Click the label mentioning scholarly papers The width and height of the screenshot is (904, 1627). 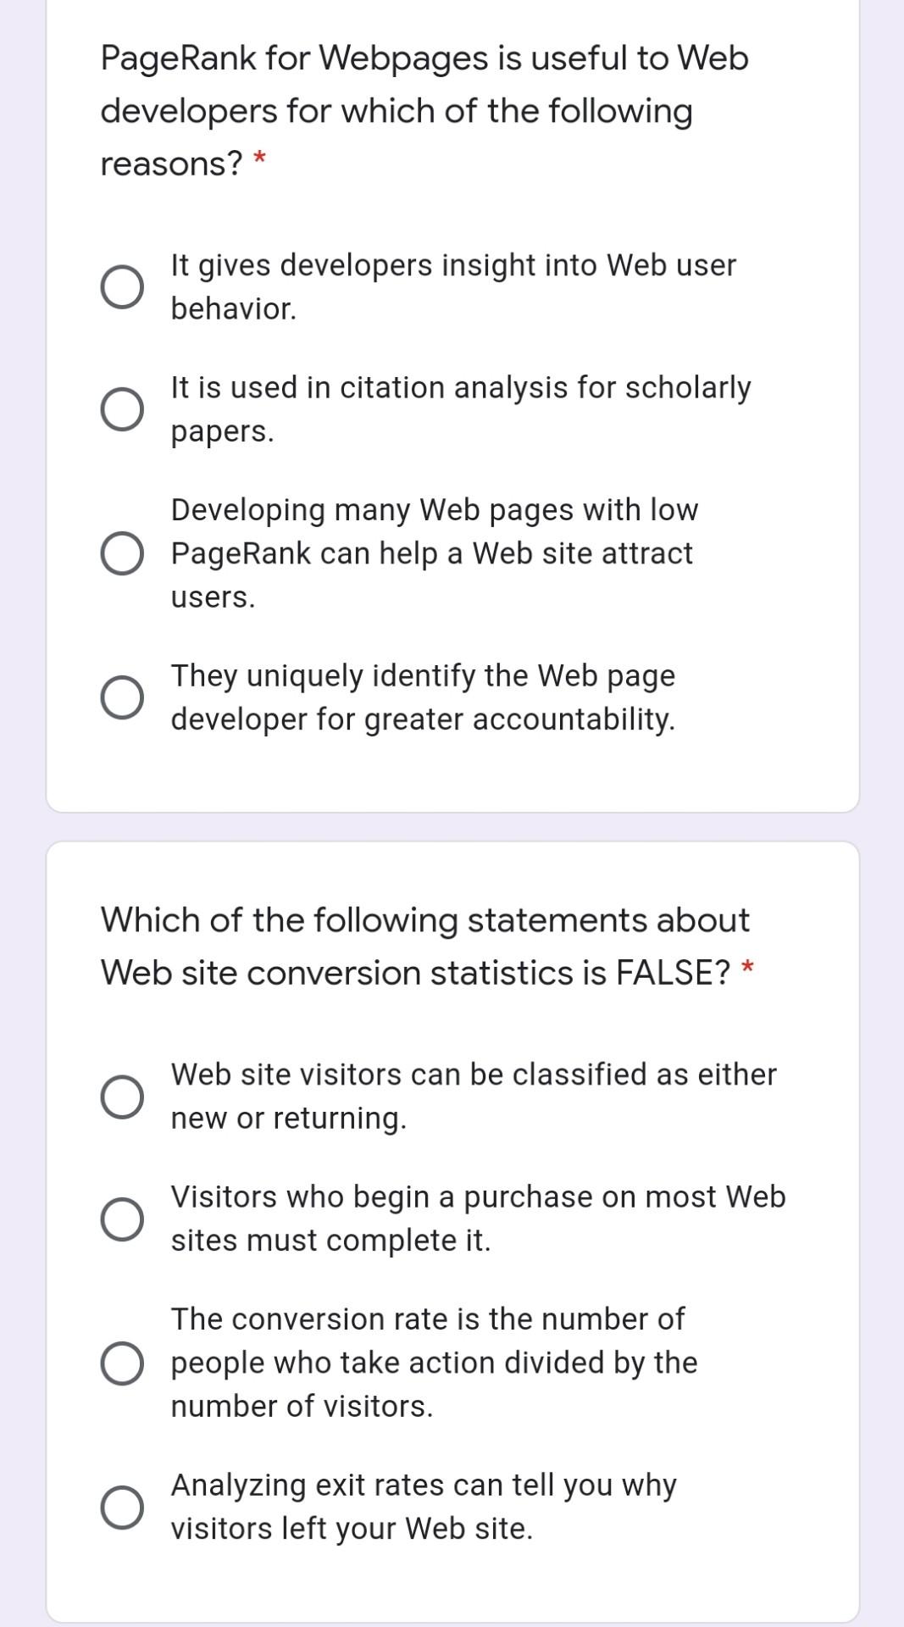point(462,409)
